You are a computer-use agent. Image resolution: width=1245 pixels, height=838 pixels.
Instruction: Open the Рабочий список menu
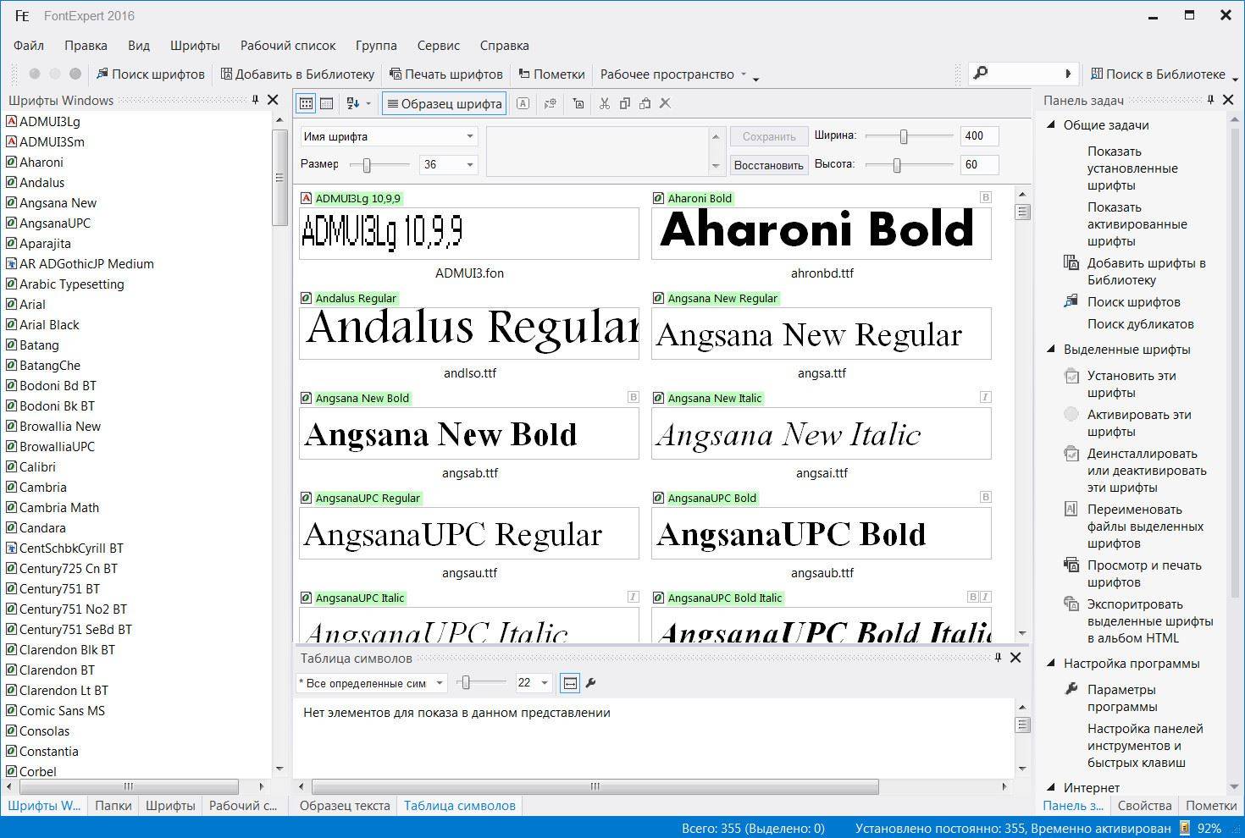[288, 46]
